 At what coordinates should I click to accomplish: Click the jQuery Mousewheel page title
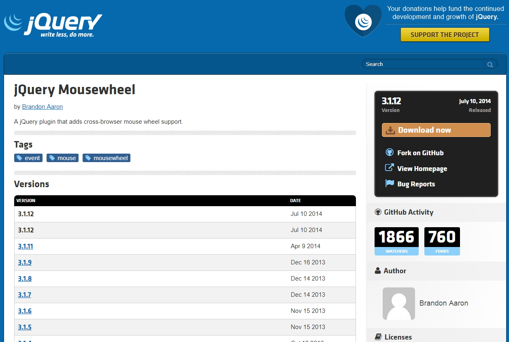pos(75,90)
